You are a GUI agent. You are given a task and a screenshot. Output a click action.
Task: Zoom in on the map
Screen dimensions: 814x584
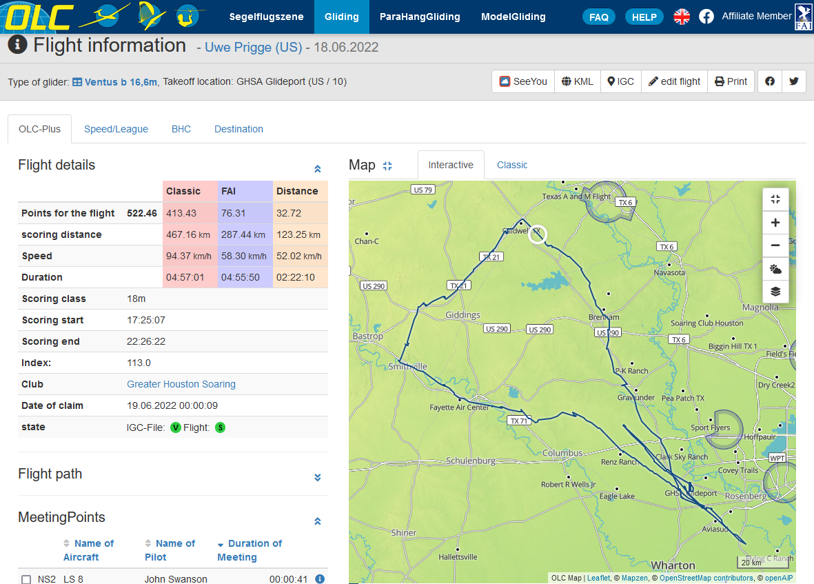(x=775, y=223)
